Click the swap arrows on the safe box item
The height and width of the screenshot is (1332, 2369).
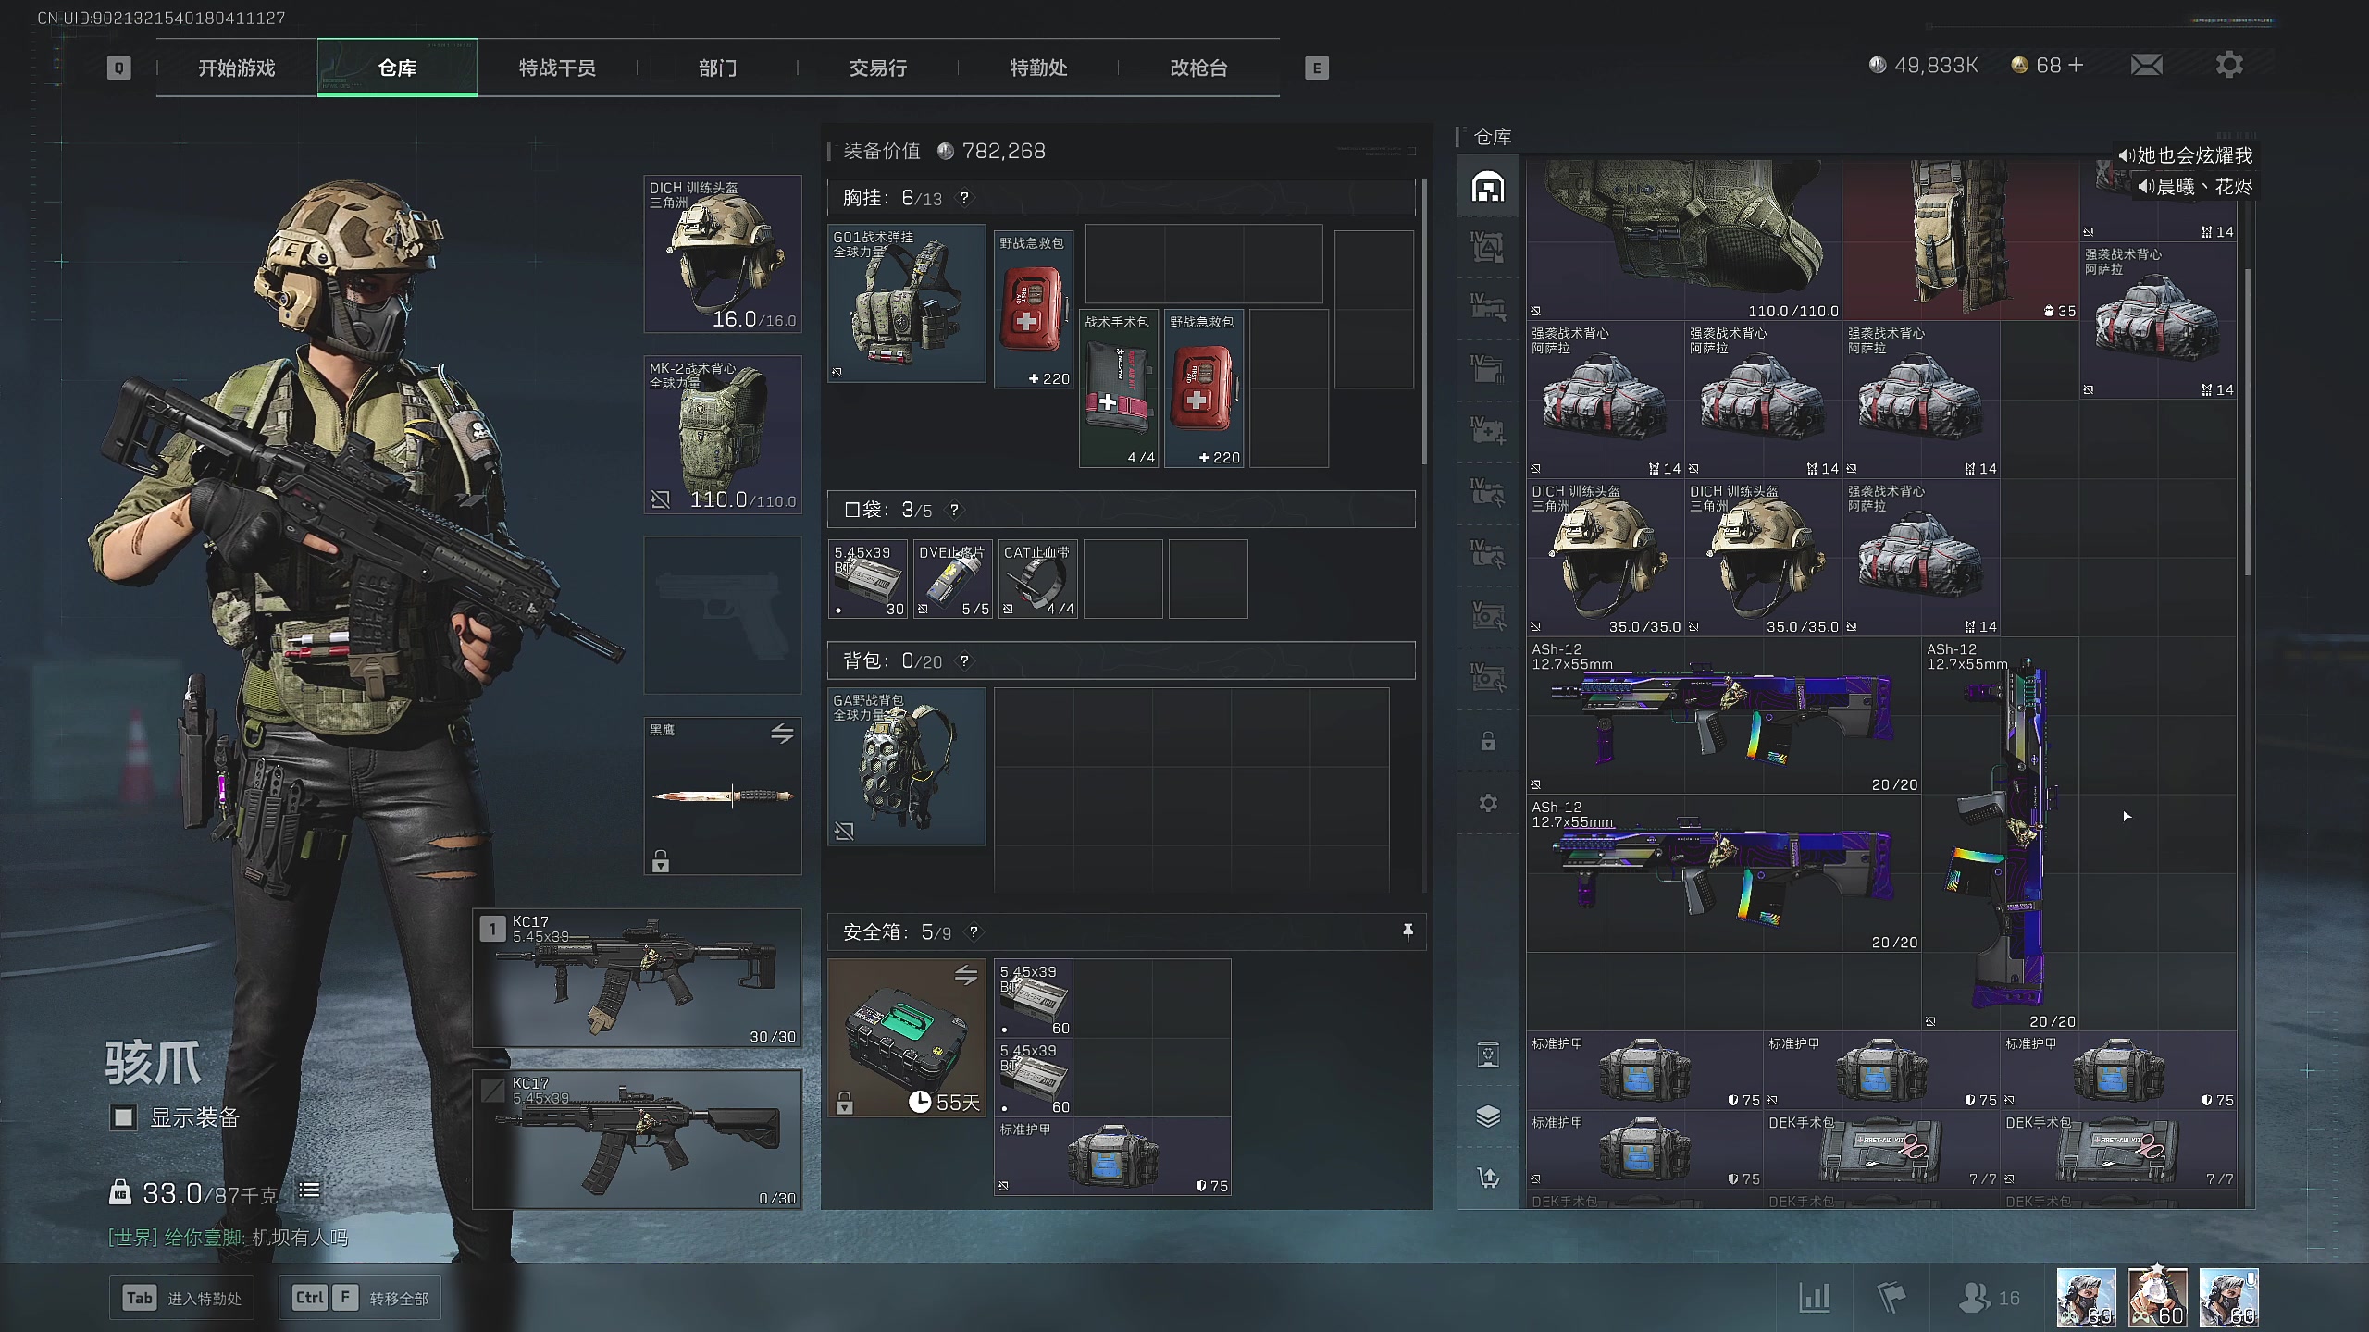[x=966, y=975]
